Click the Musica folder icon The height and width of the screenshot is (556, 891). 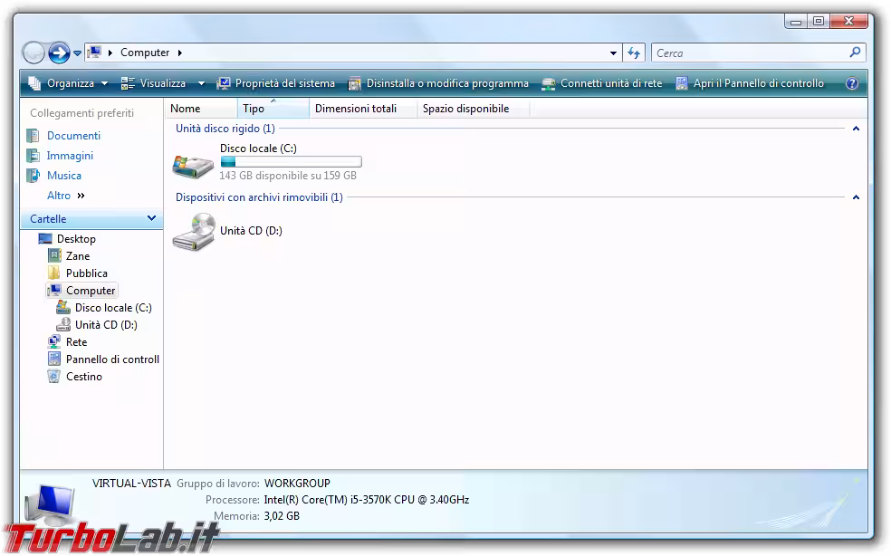coord(33,176)
